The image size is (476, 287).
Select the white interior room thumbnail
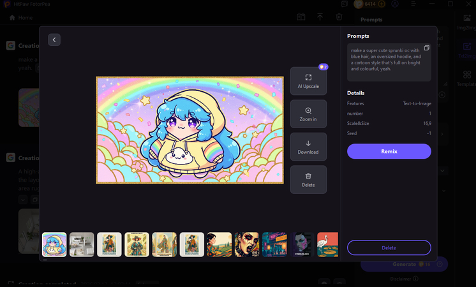click(x=82, y=244)
